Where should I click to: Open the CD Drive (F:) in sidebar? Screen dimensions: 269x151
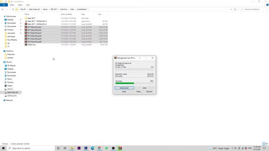pyautogui.click(x=12, y=96)
